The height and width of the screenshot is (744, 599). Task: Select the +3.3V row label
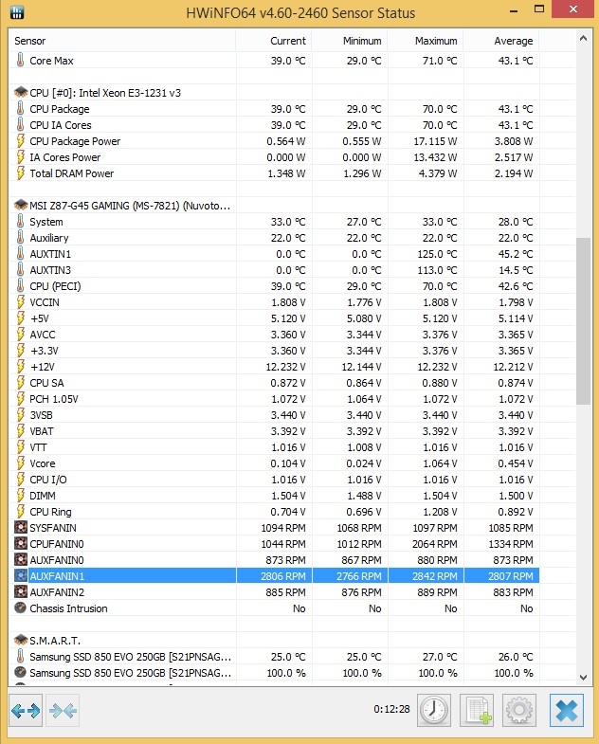(x=44, y=351)
